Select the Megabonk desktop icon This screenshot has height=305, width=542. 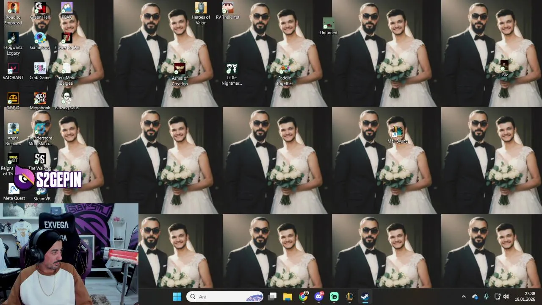coord(40,102)
